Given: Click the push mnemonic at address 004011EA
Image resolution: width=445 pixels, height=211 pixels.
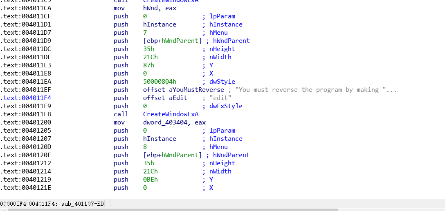Looking at the screenshot, I should [x=121, y=82].
